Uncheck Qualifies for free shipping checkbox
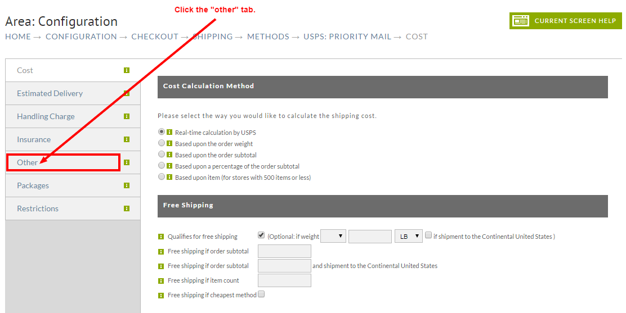This screenshot has height=313, width=626. point(261,235)
